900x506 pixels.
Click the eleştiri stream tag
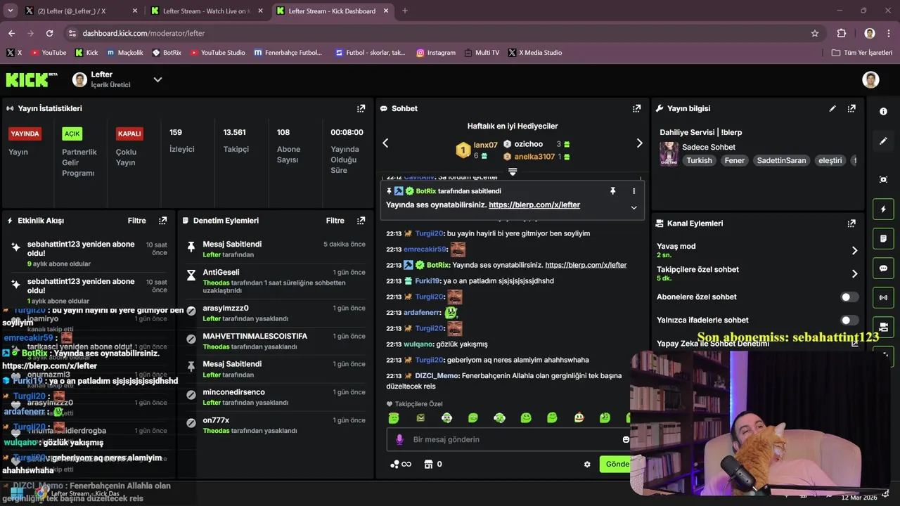830,160
